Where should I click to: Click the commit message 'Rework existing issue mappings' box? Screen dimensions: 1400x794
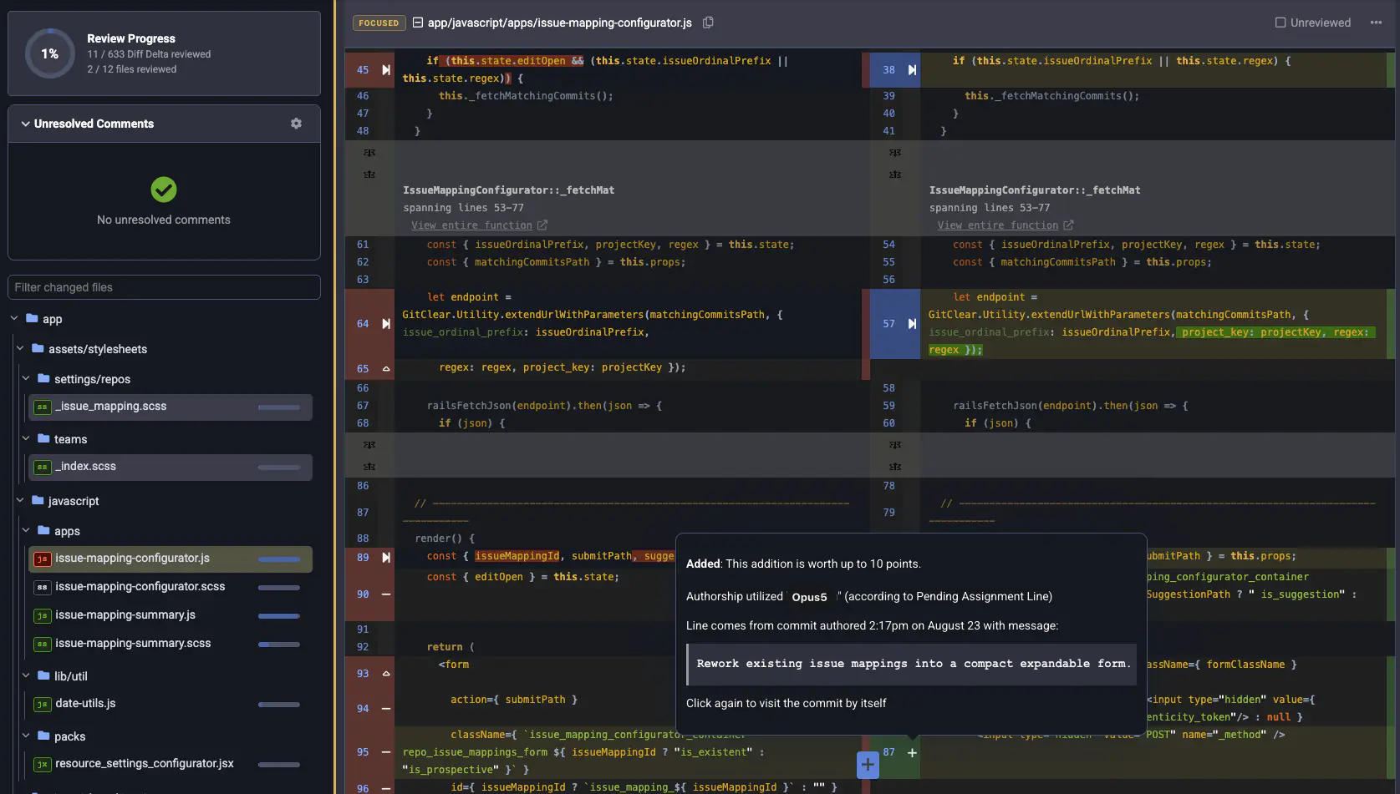pyautogui.click(x=912, y=664)
